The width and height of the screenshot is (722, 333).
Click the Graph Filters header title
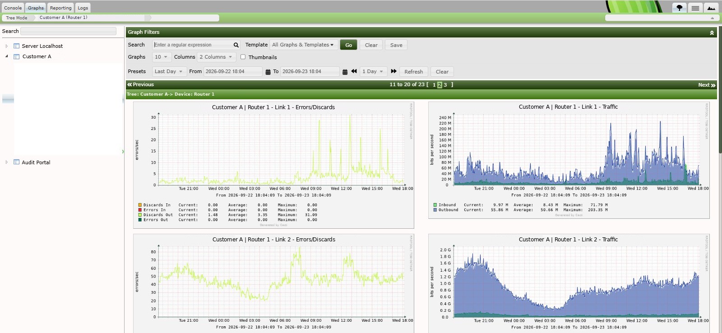143,32
